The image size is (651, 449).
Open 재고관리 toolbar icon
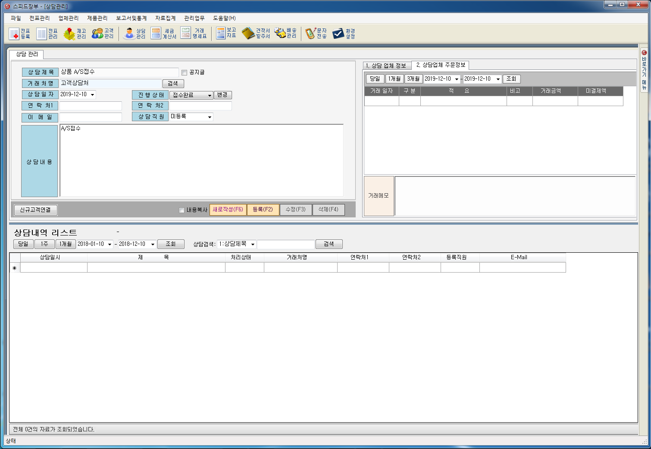point(75,34)
